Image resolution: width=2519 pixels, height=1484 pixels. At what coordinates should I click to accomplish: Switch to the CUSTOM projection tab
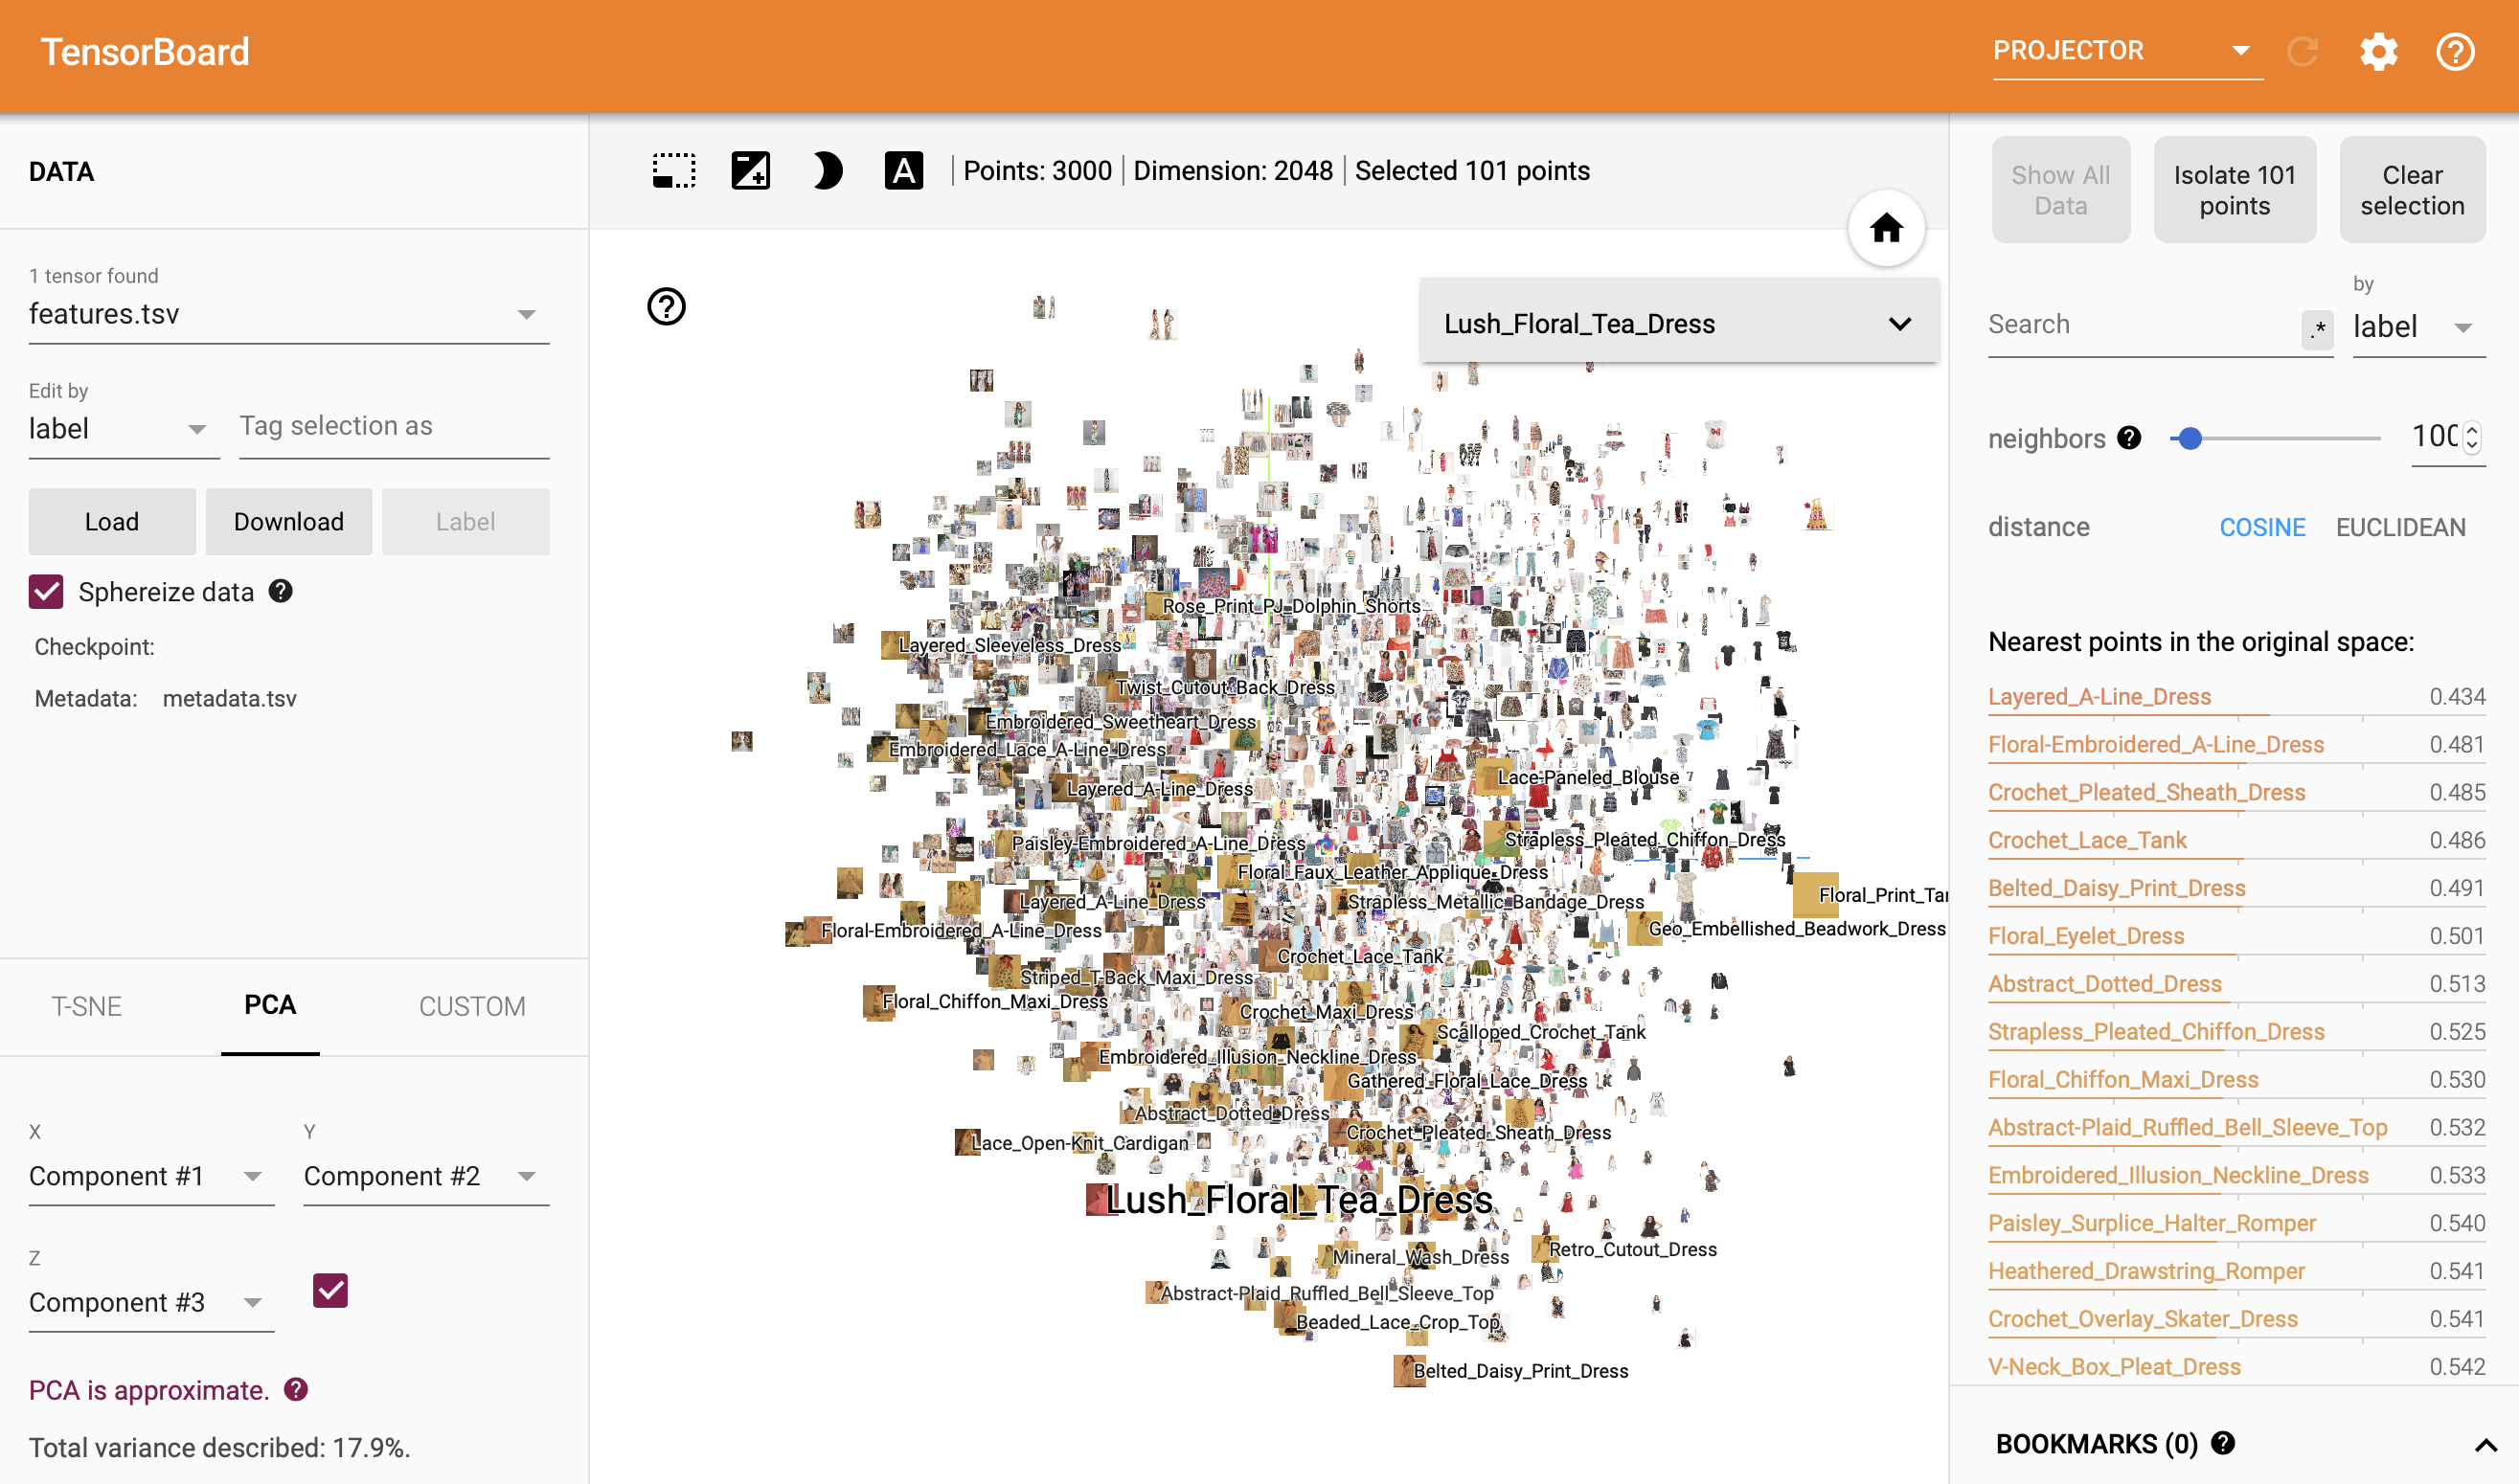(471, 1006)
